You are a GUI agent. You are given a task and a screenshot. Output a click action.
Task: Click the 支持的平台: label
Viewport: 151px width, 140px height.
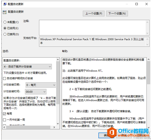[30, 38]
